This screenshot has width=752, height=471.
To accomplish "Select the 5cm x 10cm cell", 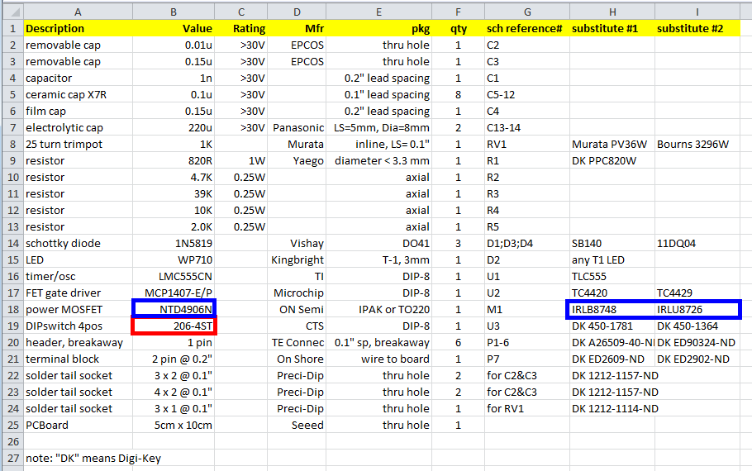I will pyautogui.click(x=174, y=426).
